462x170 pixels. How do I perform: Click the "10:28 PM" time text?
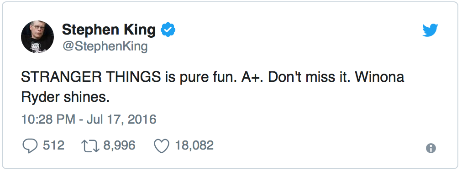49,120
